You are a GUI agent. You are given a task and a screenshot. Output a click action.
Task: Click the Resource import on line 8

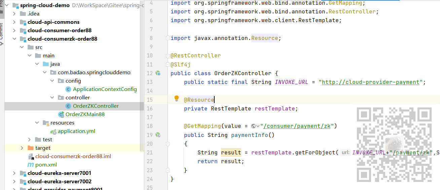click(265, 38)
